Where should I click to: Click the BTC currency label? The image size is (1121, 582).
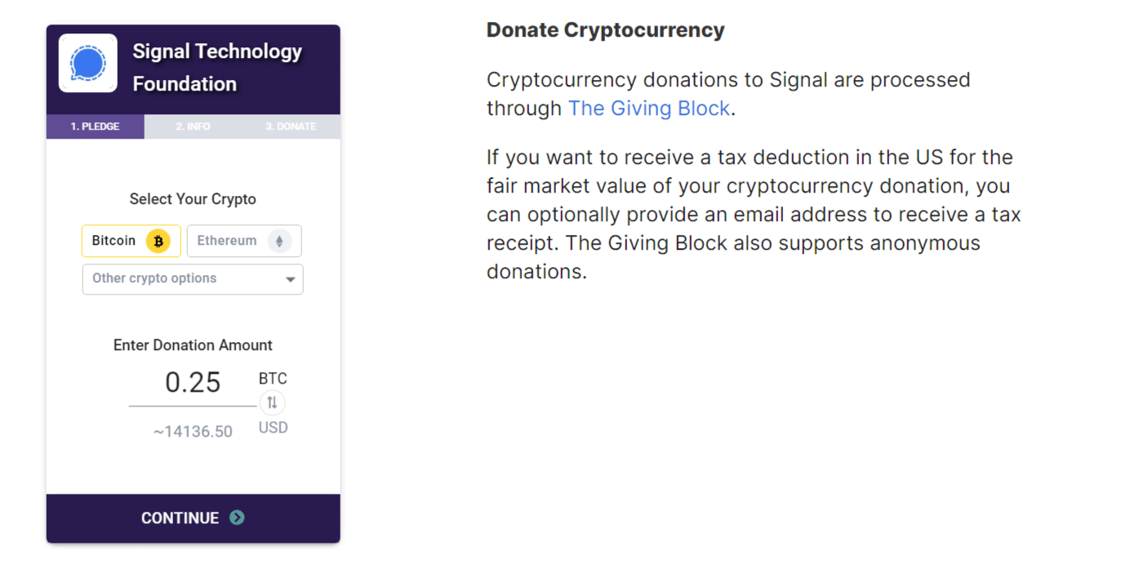[x=273, y=379]
